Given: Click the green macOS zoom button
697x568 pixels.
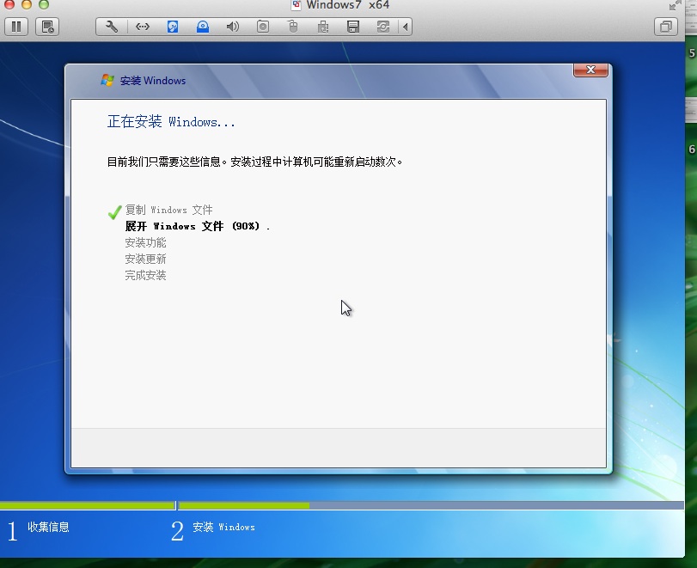Looking at the screenshot, I should point(44,4).
